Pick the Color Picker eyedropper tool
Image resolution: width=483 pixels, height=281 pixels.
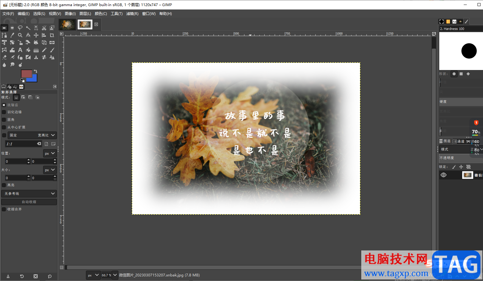[x=12, y=35]
